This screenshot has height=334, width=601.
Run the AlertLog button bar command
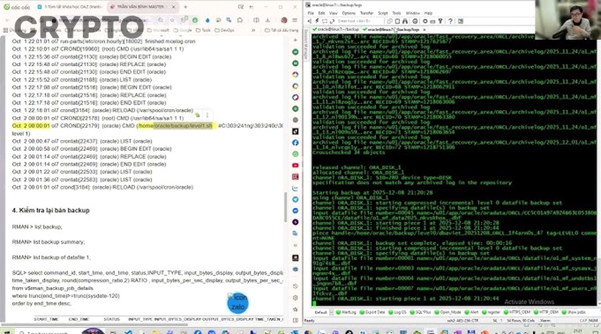(x=346, y=312)
